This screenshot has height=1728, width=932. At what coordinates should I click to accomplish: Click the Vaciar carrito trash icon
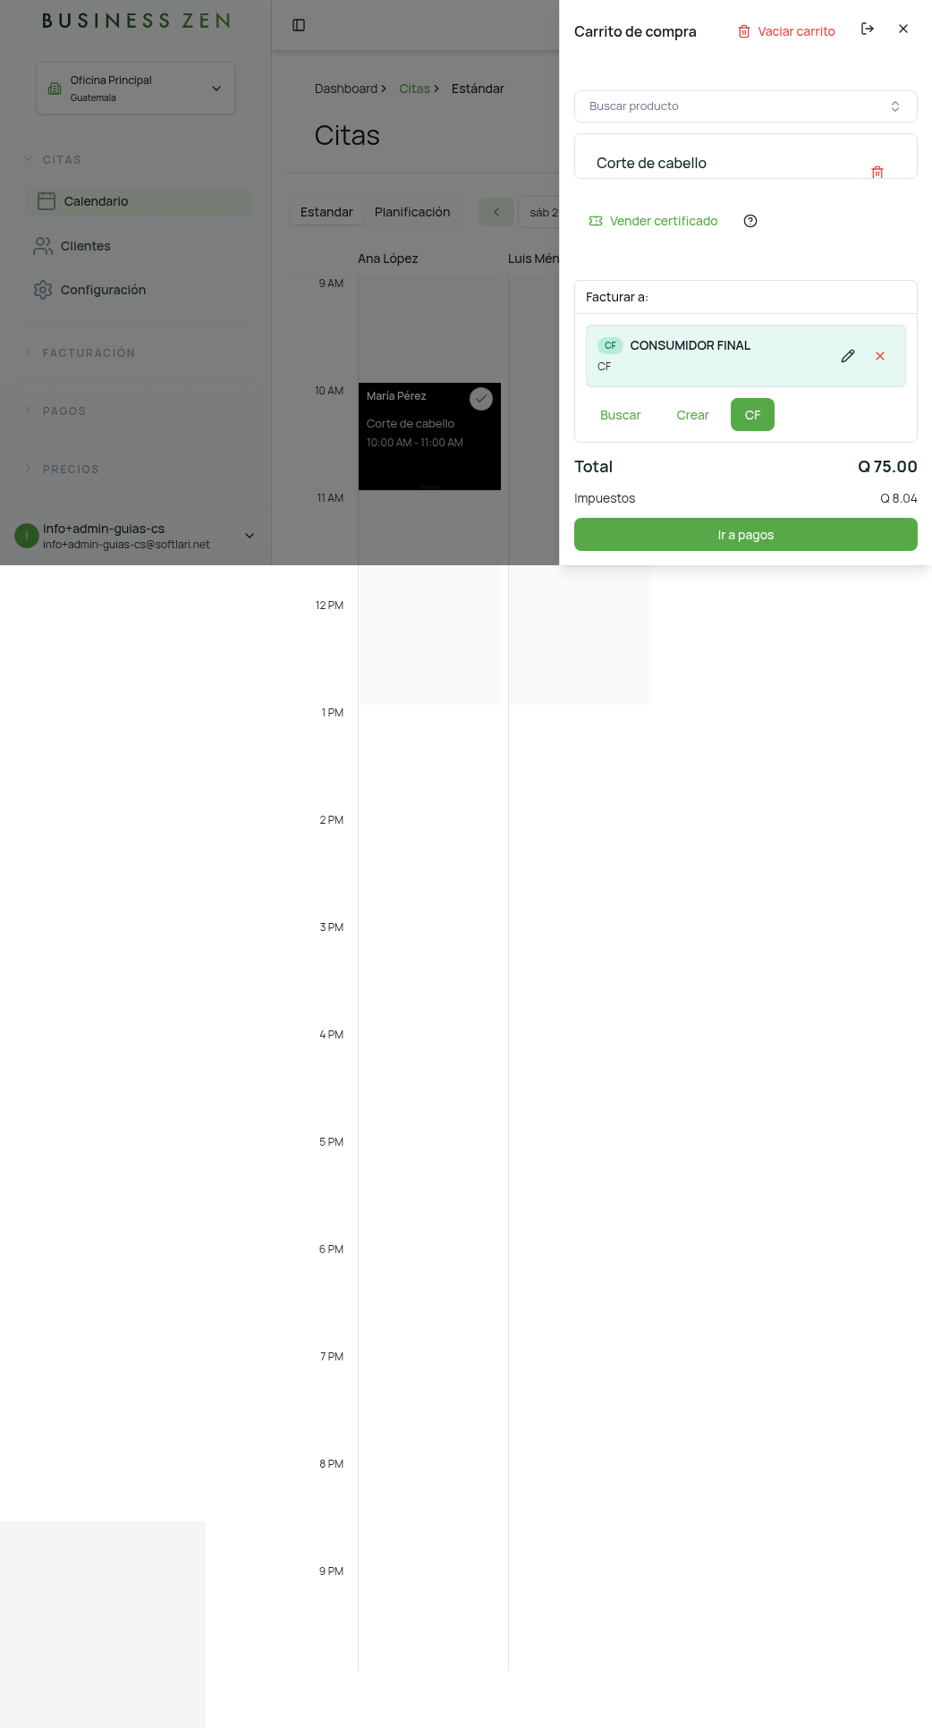(x=743, y=31)
